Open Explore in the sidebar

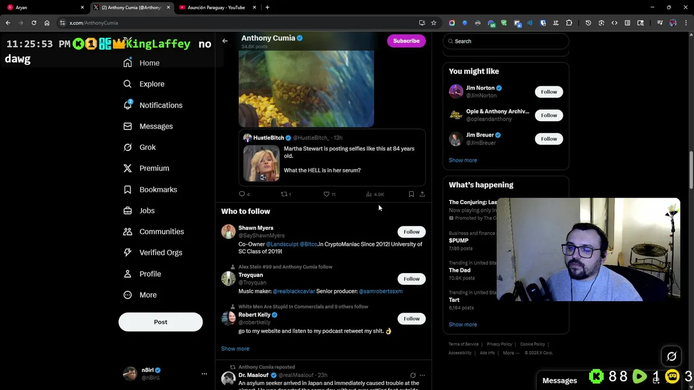pos(144,84)
